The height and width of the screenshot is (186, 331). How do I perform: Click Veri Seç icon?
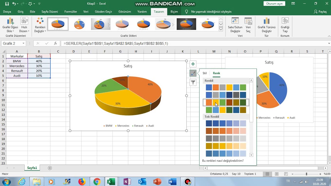coord(248,25)
